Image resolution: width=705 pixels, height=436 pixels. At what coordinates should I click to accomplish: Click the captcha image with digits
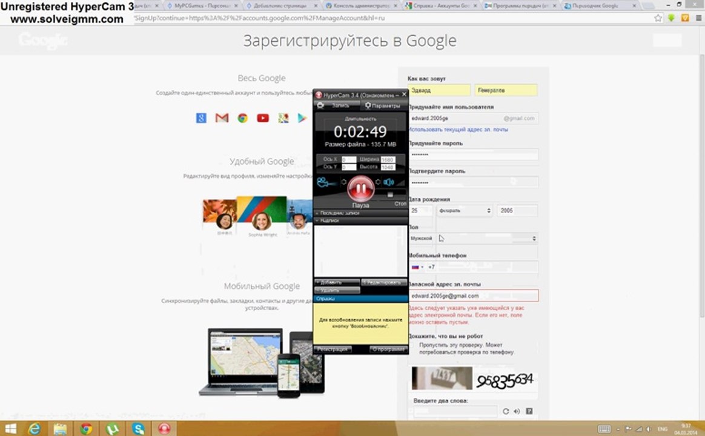(473, 378)
